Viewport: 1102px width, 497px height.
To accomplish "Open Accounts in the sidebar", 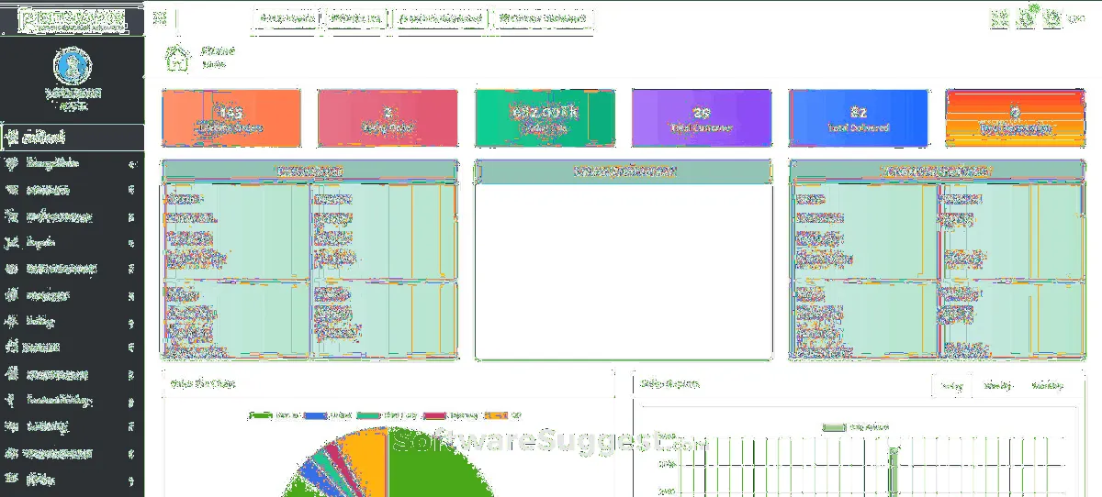I will 73,348.
